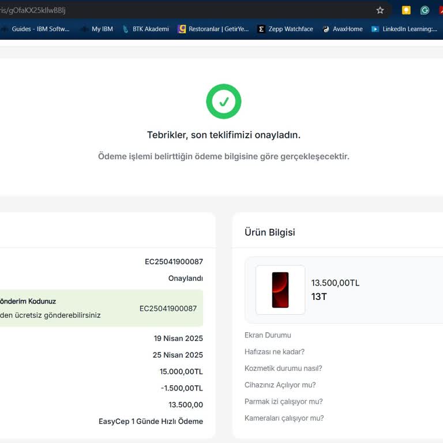Image resolution: width=443 pixels, height=443 pixels.
Task: Click the date '19 Nisan 2025'
Action: (x=178, y=339)
